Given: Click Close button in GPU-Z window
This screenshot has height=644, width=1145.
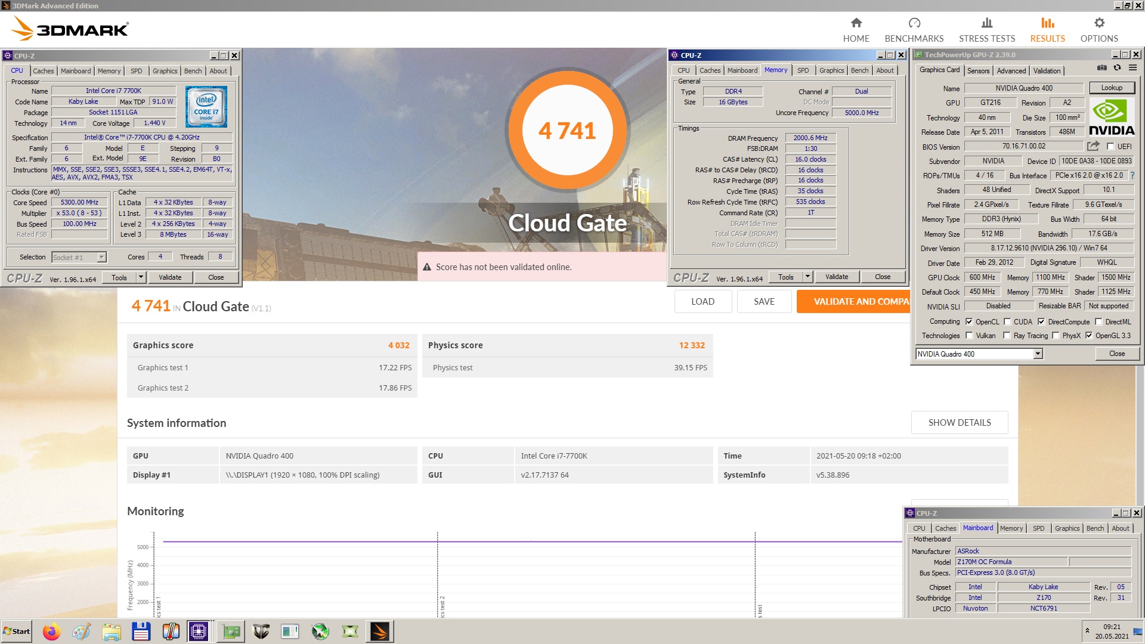Looking at the screenshot, I should 1116,354.
